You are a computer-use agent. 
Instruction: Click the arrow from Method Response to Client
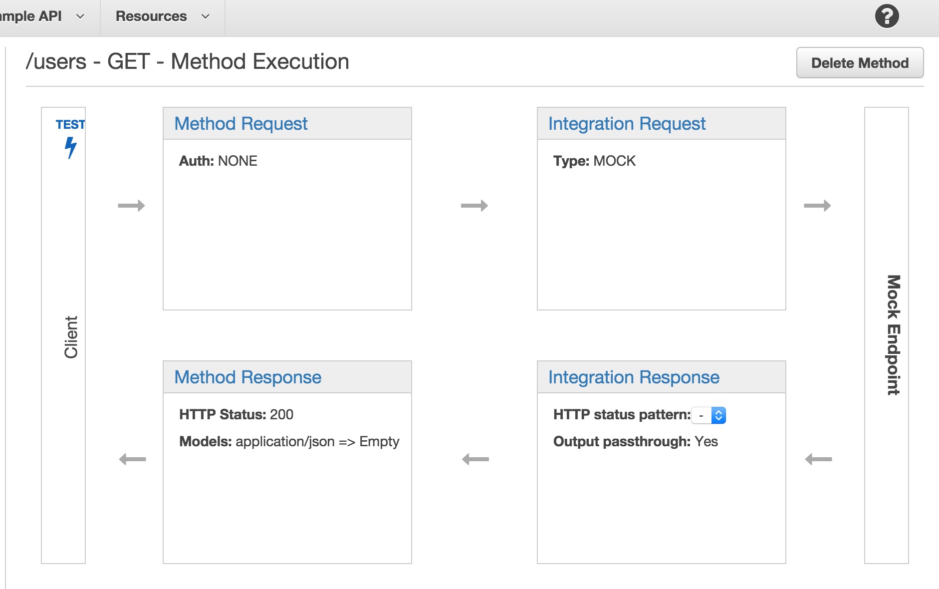tap(131, 459)
